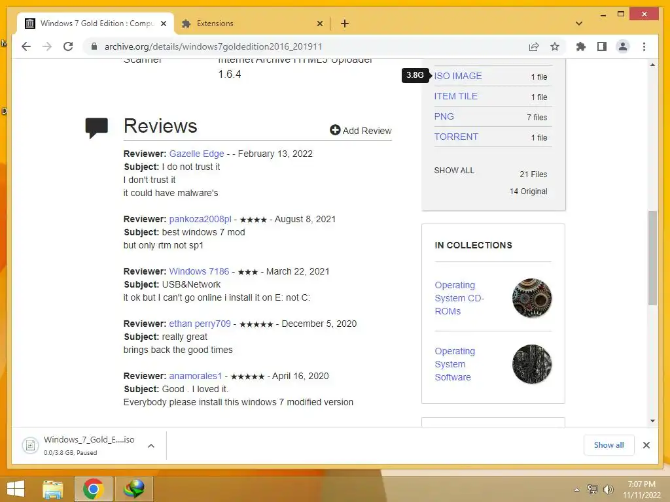The height and width of the screenshot is (502, 670).
Task: Click the Add Review plus icon
Action: tap(335, 130)
